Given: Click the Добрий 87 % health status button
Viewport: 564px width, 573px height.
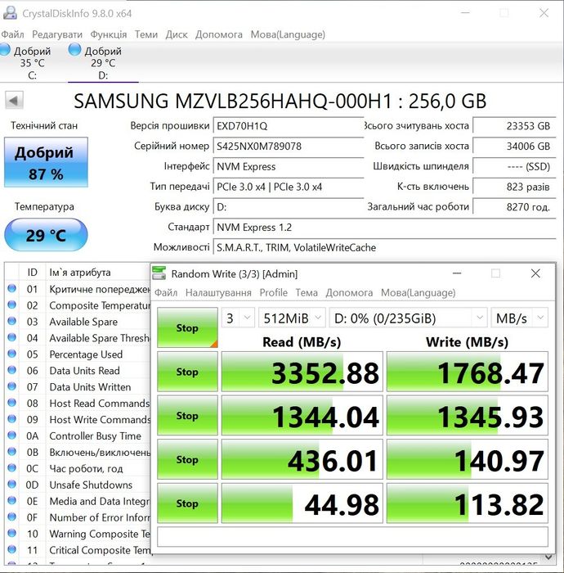Looking at the screenshot, I should (46, 162).
